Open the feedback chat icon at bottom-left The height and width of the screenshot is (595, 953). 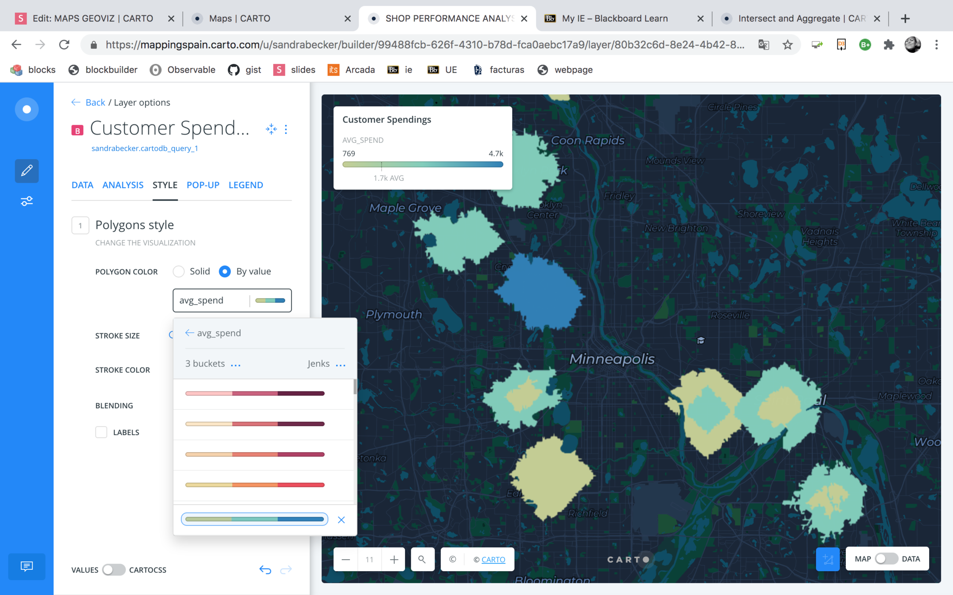tap(26, 566)
